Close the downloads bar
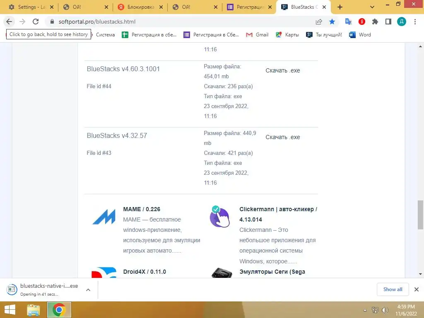Screen dimensions: 424x318 pos(417,289)
